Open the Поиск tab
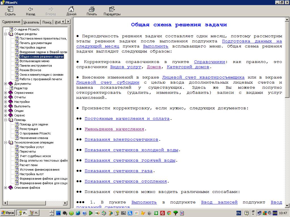 [47, 22]
